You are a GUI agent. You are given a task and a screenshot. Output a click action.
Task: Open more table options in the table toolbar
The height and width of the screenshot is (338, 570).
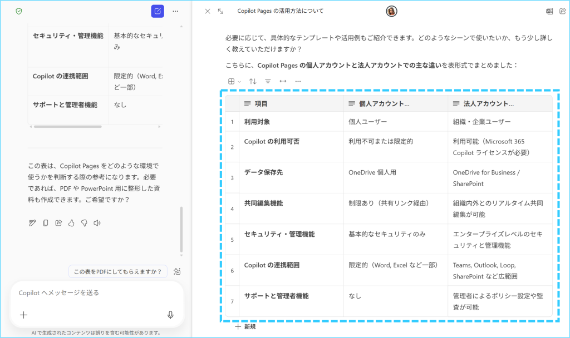tap(298, 81)
